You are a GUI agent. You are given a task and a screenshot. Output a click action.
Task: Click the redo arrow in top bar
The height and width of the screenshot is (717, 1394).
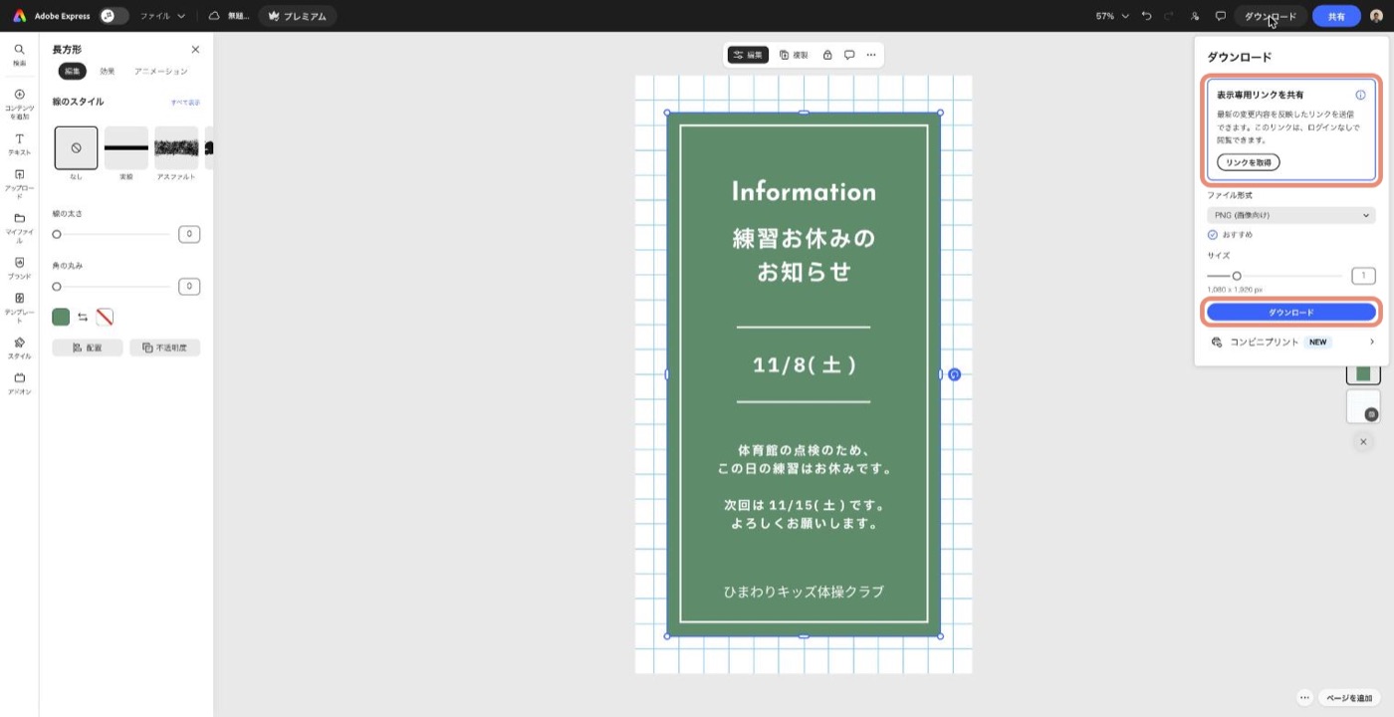click(1169, 16)
